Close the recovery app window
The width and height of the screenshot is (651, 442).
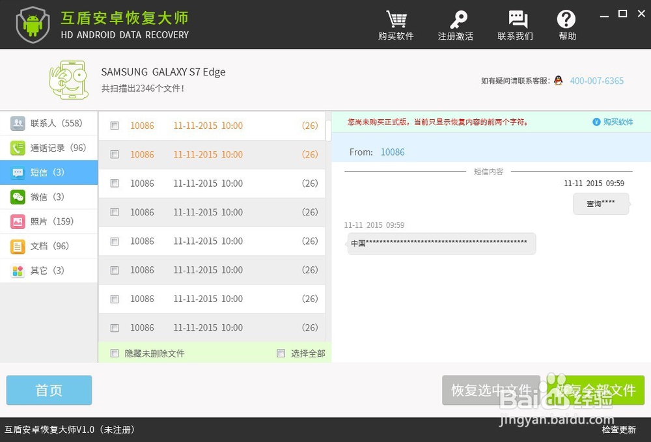click(x=641, y=14)
